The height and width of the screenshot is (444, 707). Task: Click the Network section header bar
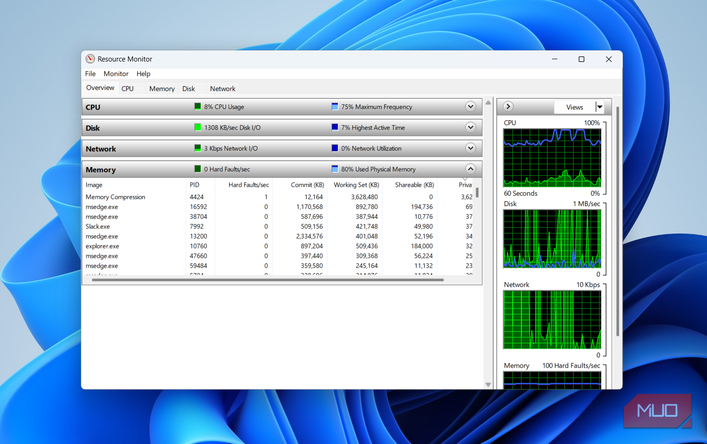(x=282, y=148)
